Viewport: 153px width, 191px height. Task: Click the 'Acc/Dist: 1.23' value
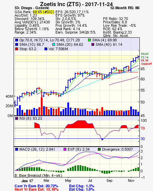[26, 15]
